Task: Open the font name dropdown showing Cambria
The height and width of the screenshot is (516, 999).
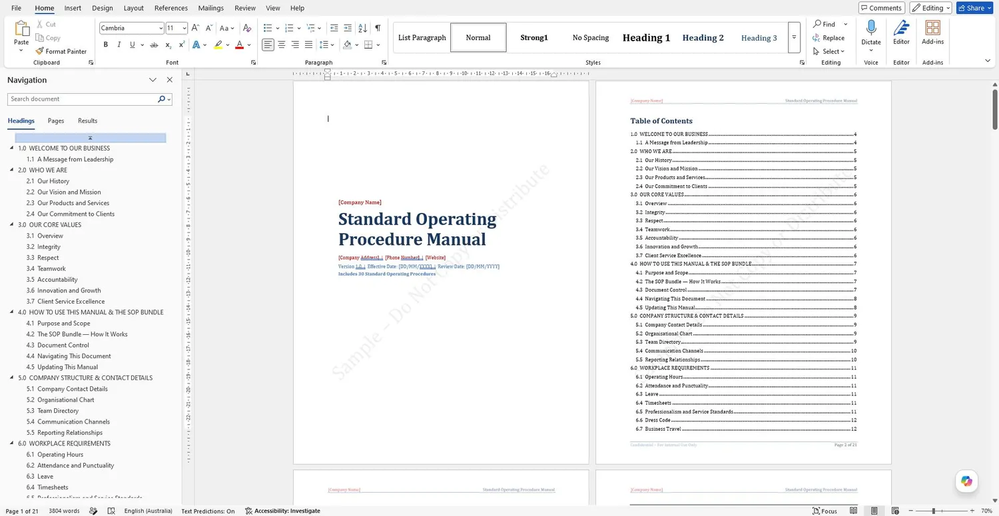Action: [x=161, y=28]
